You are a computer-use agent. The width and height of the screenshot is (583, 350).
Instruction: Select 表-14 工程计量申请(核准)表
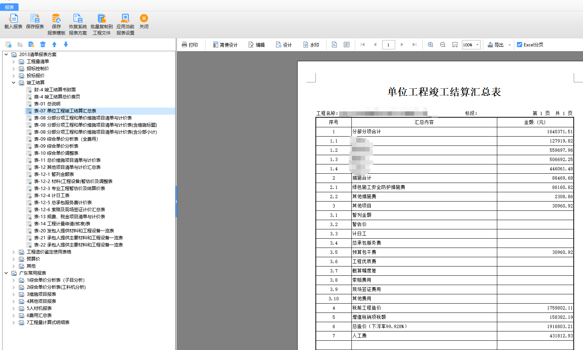(x=62, y=223)
